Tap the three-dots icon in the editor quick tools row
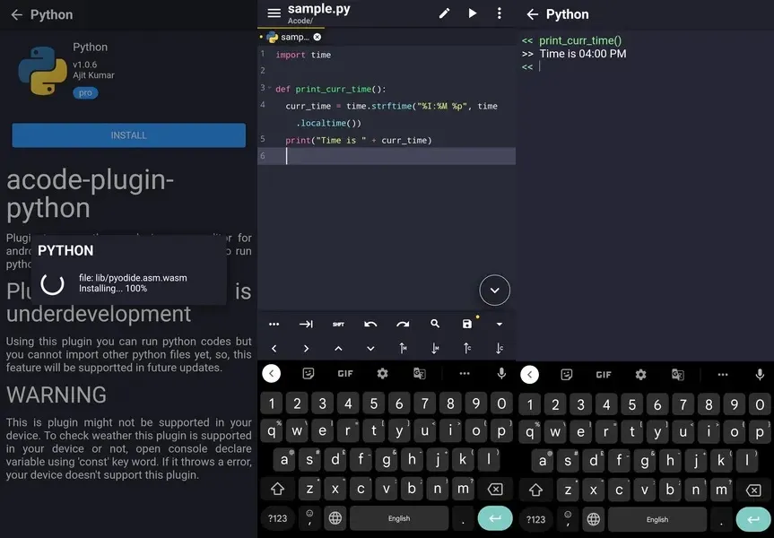This screenshot has height=538, width=774. coord(274,325)
